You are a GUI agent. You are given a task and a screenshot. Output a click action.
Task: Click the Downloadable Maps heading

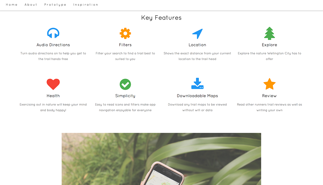pyautogui.click(x=197, y=96)
